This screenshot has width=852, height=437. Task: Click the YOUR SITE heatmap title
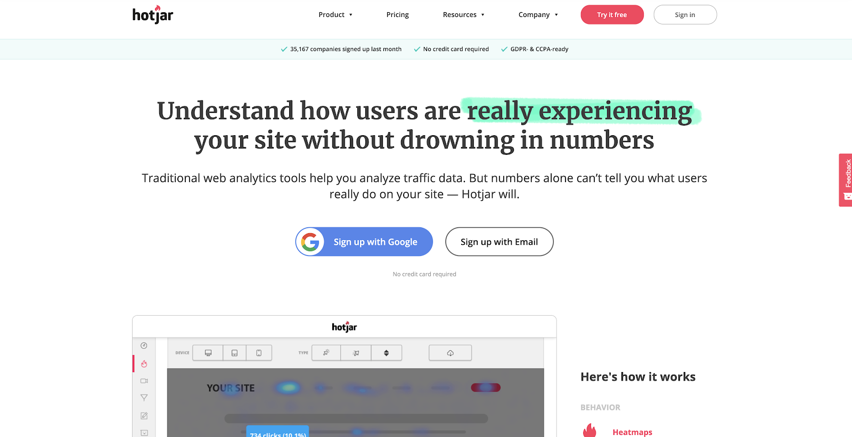pyautogui.click(x=231, y=388)
